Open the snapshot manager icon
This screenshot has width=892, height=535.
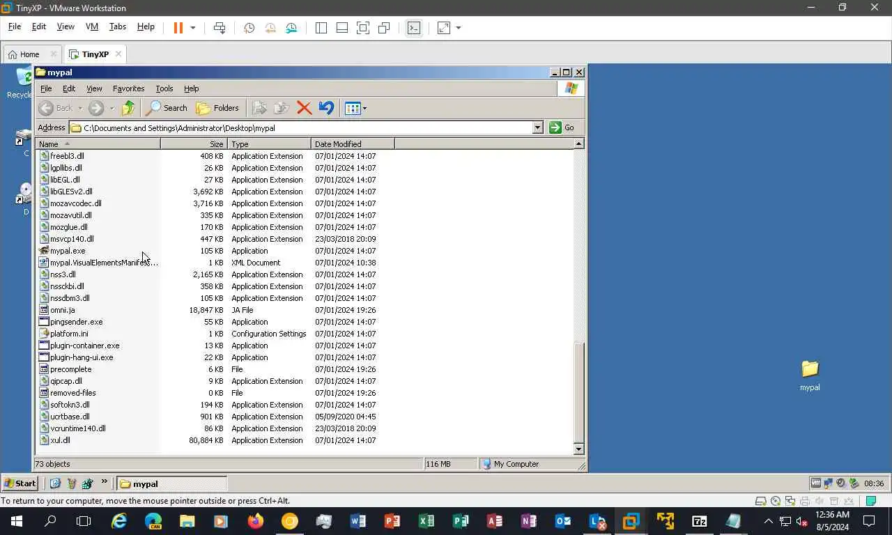(x=291, y=28)
